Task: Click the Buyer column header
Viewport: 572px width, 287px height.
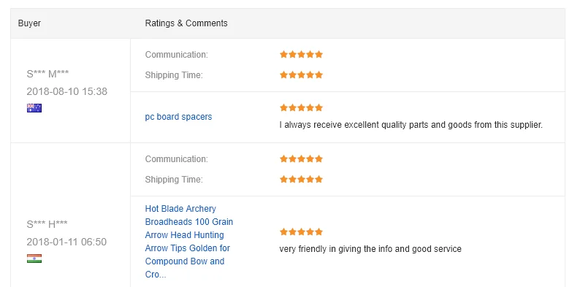Action: [x=29, y=23]
